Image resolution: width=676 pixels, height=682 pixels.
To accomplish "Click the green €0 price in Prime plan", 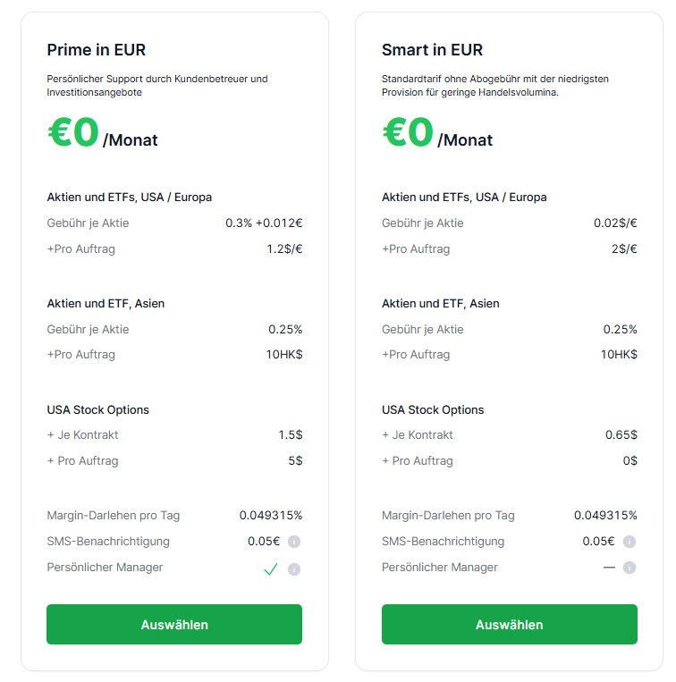I will click(x=73, y=132).
